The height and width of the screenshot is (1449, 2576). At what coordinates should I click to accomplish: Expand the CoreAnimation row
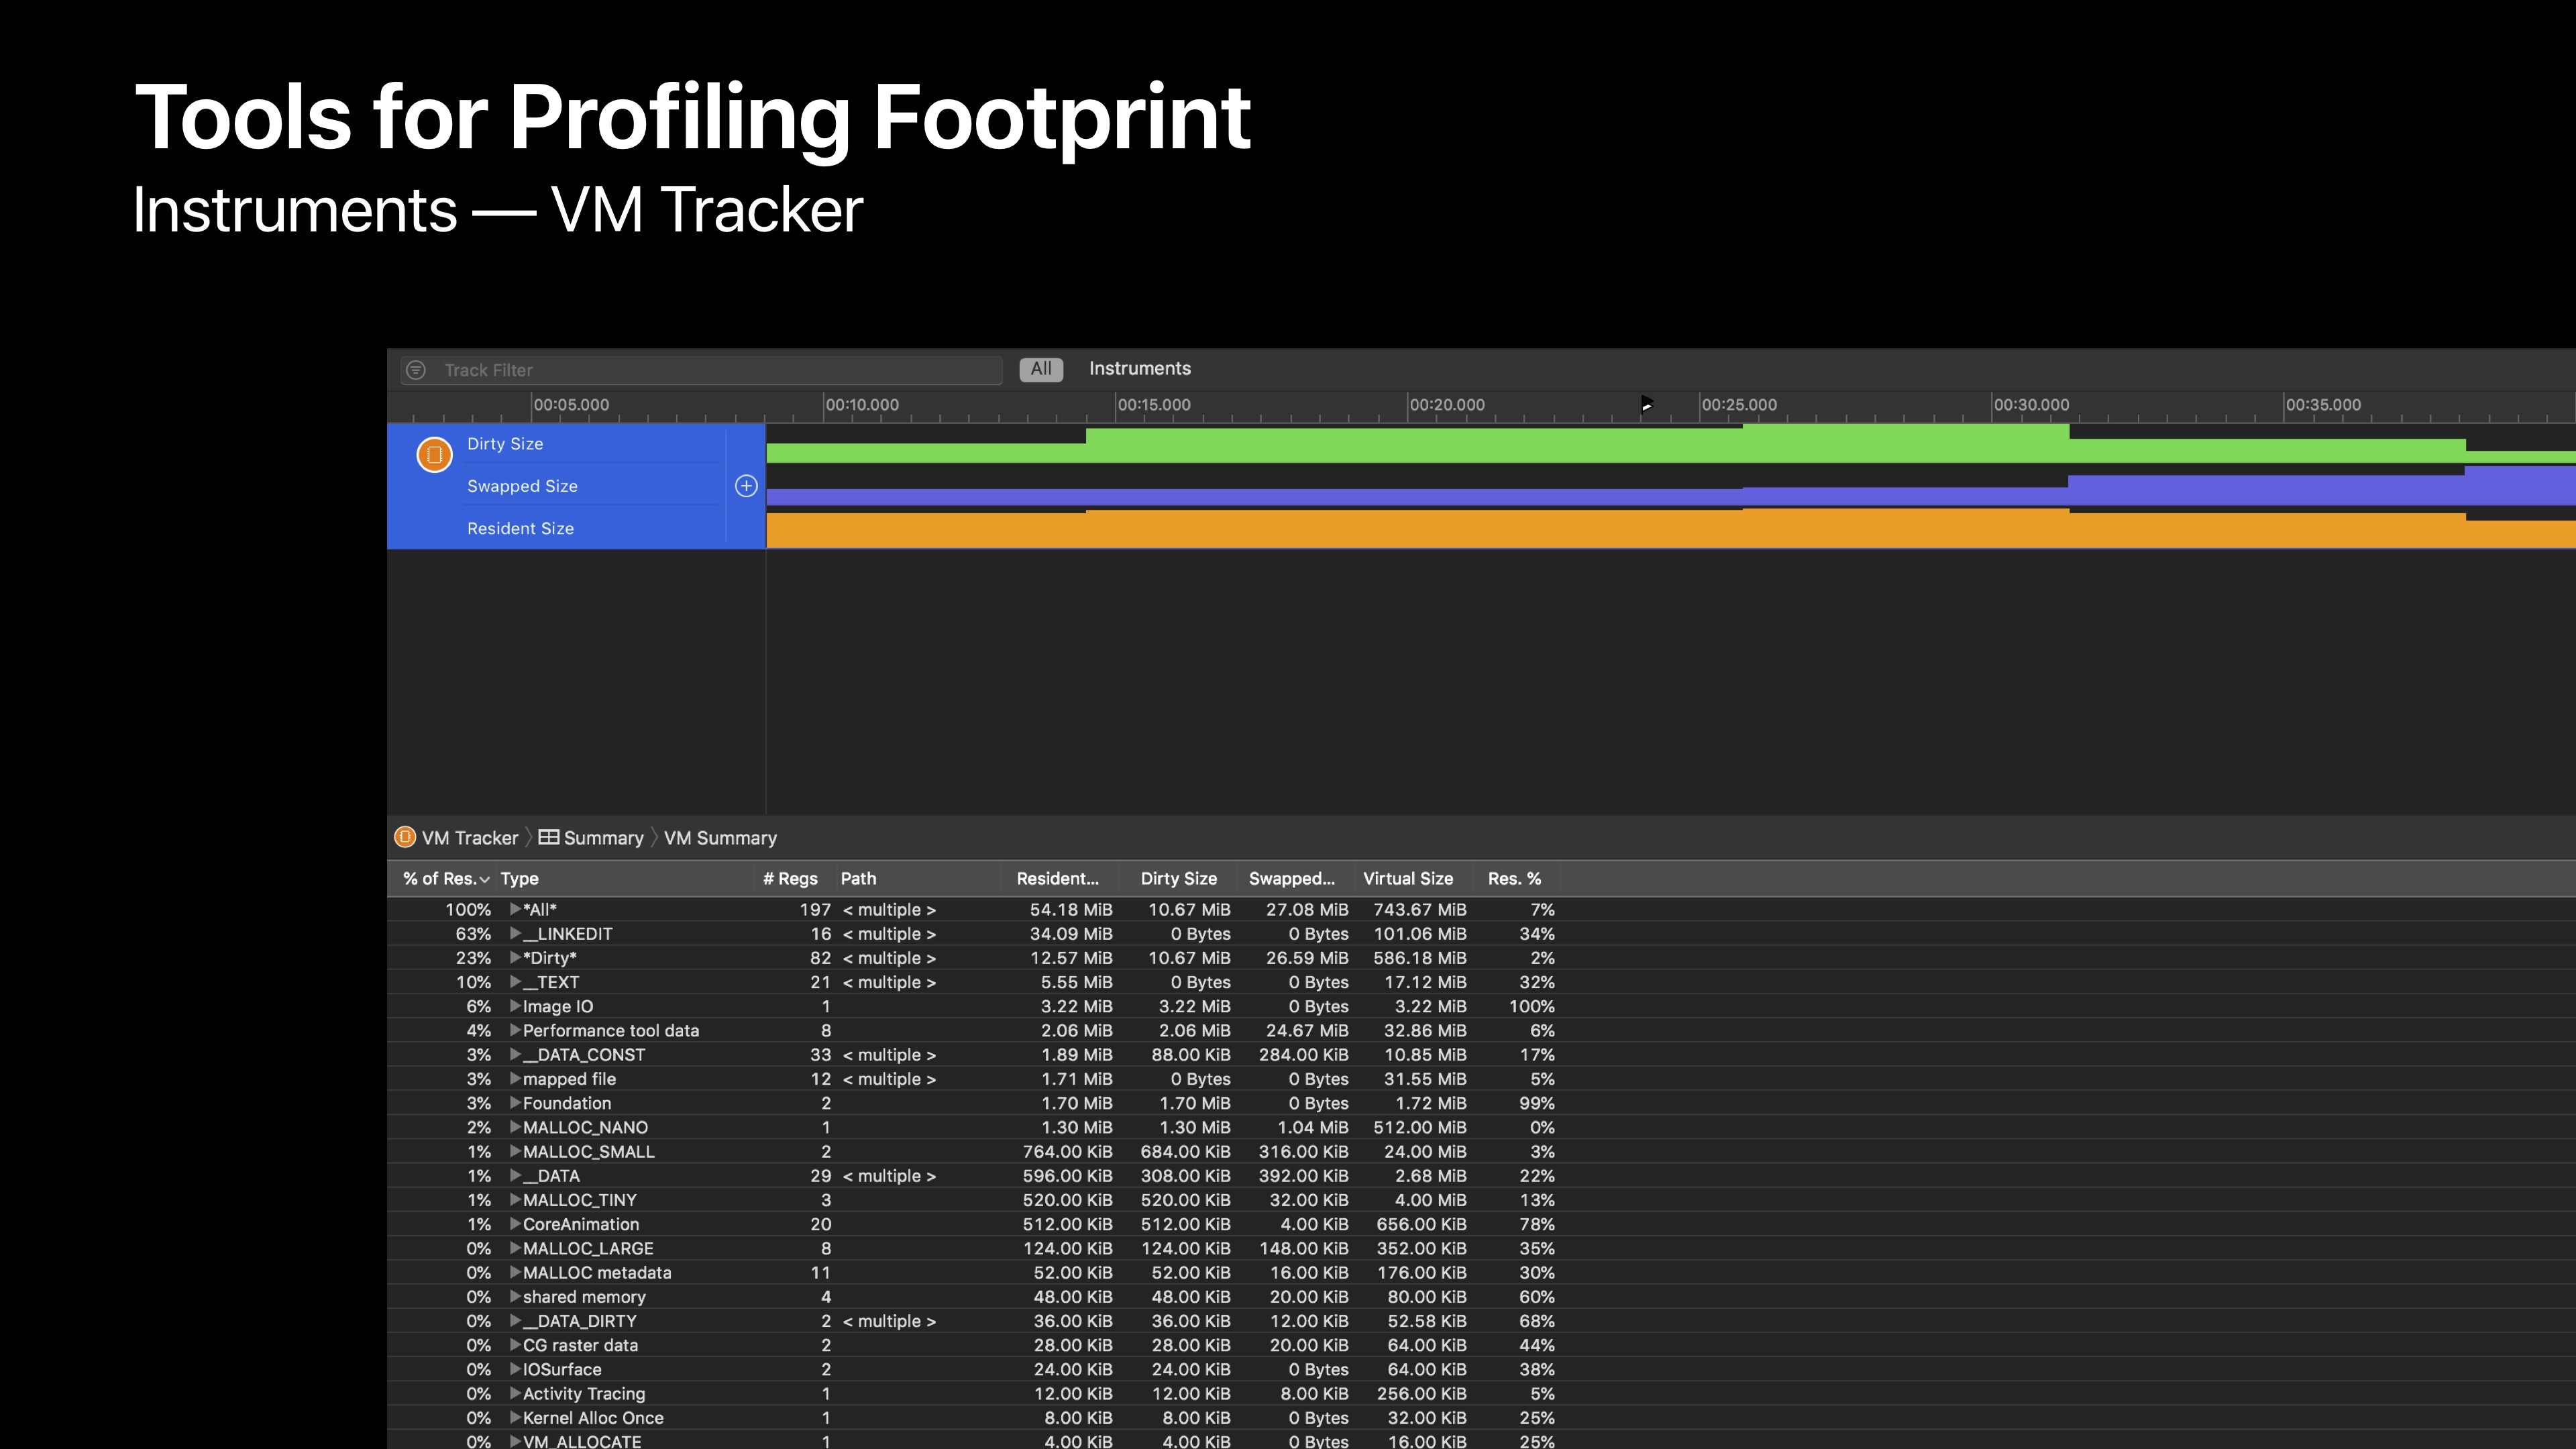515,1224
